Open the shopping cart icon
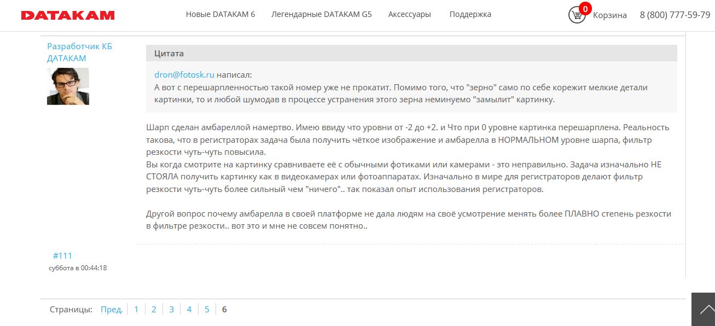The height and width of the screenshot is (326, 715). click(577, 15)
